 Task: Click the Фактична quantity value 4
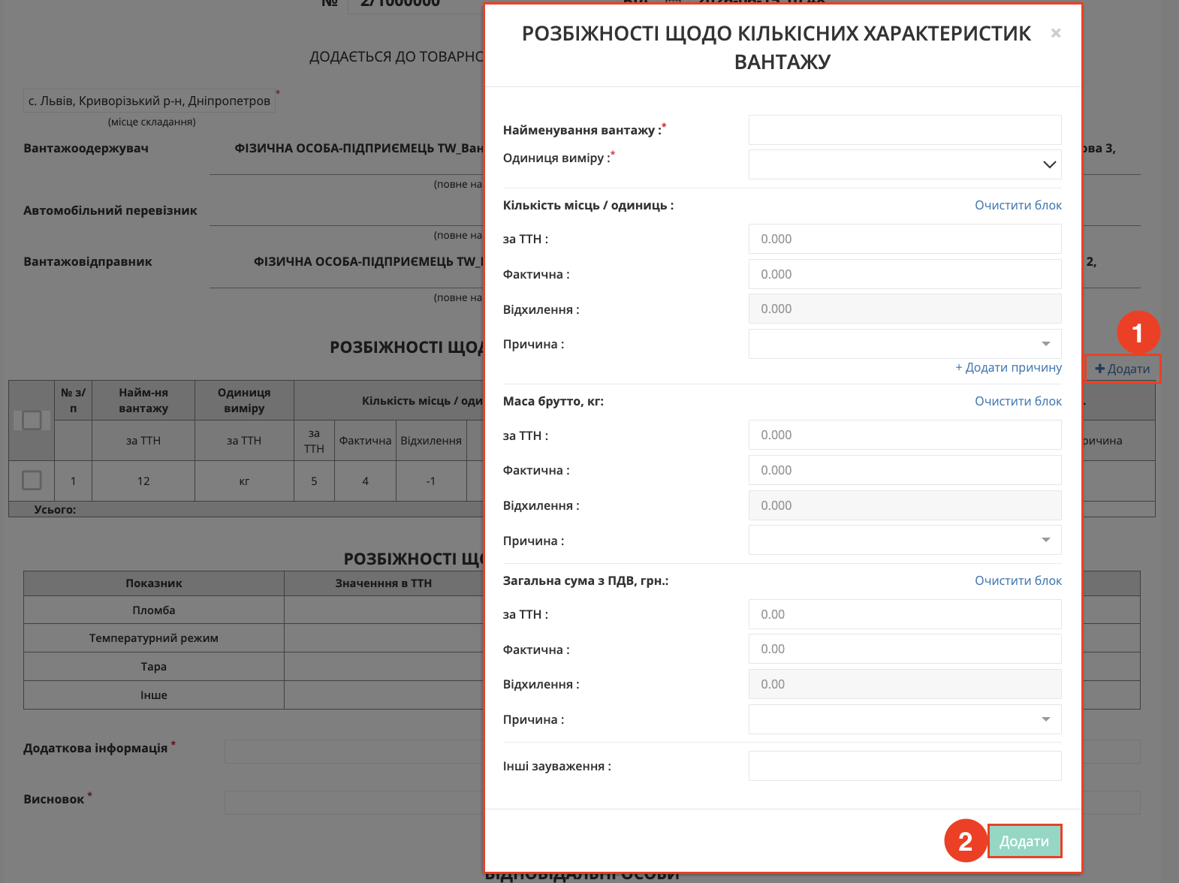[365, 481]
